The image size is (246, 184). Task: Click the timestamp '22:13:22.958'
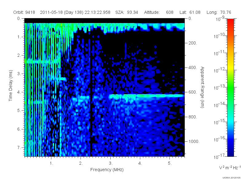click(97, 12)
